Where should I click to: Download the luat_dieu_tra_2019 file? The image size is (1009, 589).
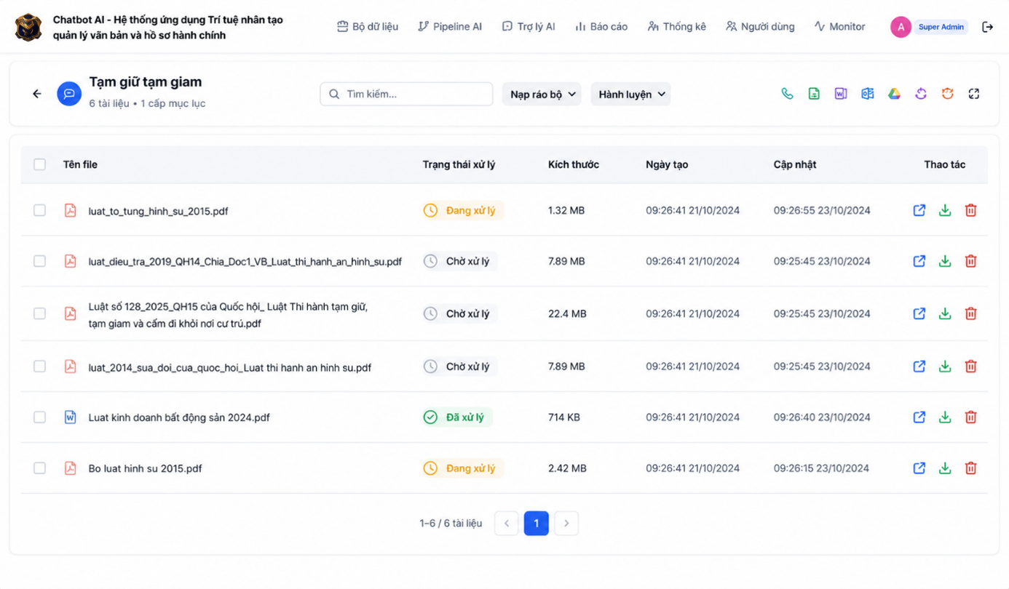945,261
